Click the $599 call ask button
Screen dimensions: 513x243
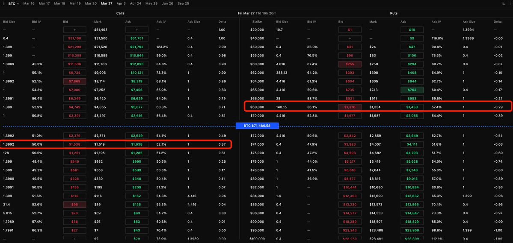tap(137, 170)
